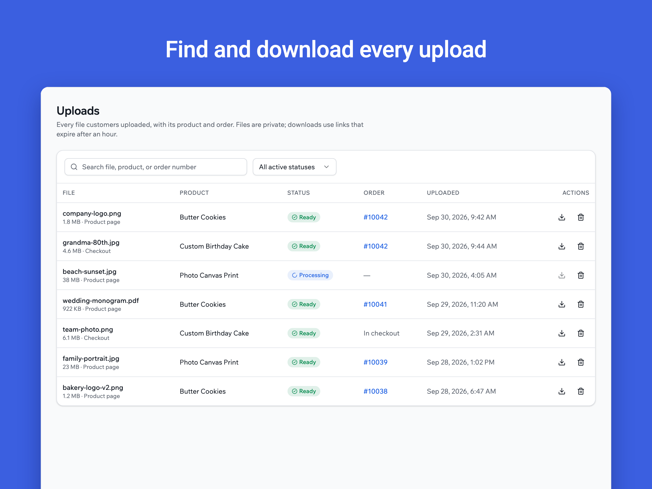Viewport: 652px width, 489px height.
Task: Click disabled download icon for beach-sunset.jpg
Action: pos(562,275)
